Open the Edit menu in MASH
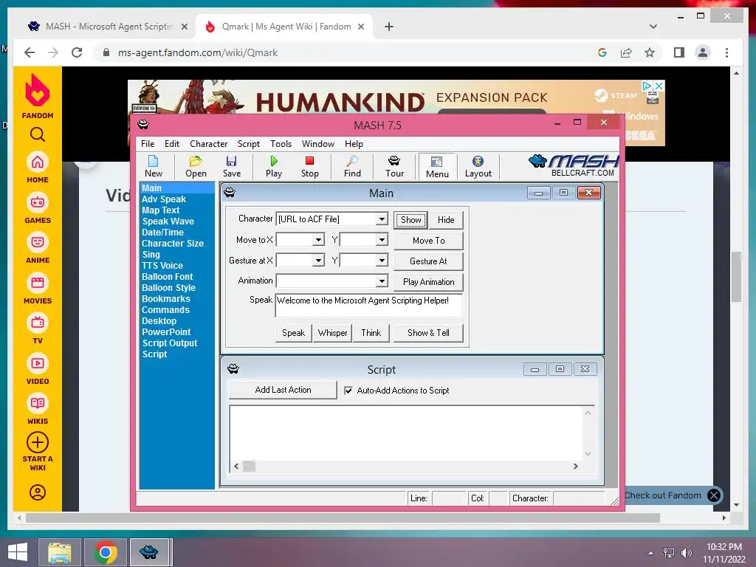 click(171, 144)
